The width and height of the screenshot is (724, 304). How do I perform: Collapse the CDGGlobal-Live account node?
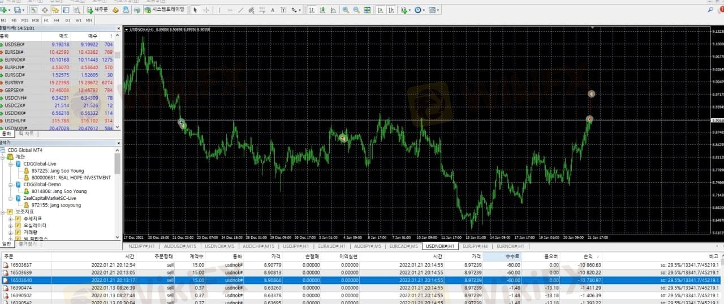coord(11,164)
